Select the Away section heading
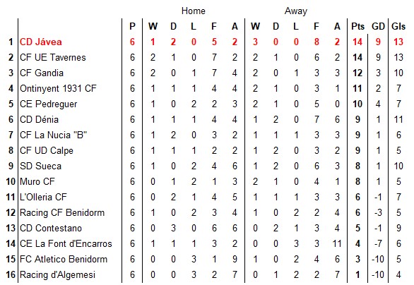Screen dimensions: 414x285 point(296,11)
